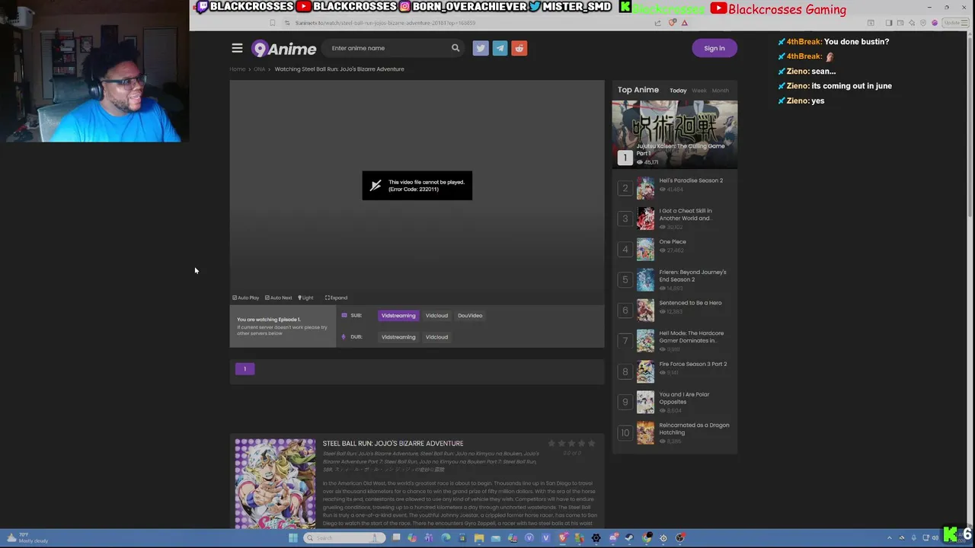
Task: Select episode 1 button
Action: pos(245,369)
